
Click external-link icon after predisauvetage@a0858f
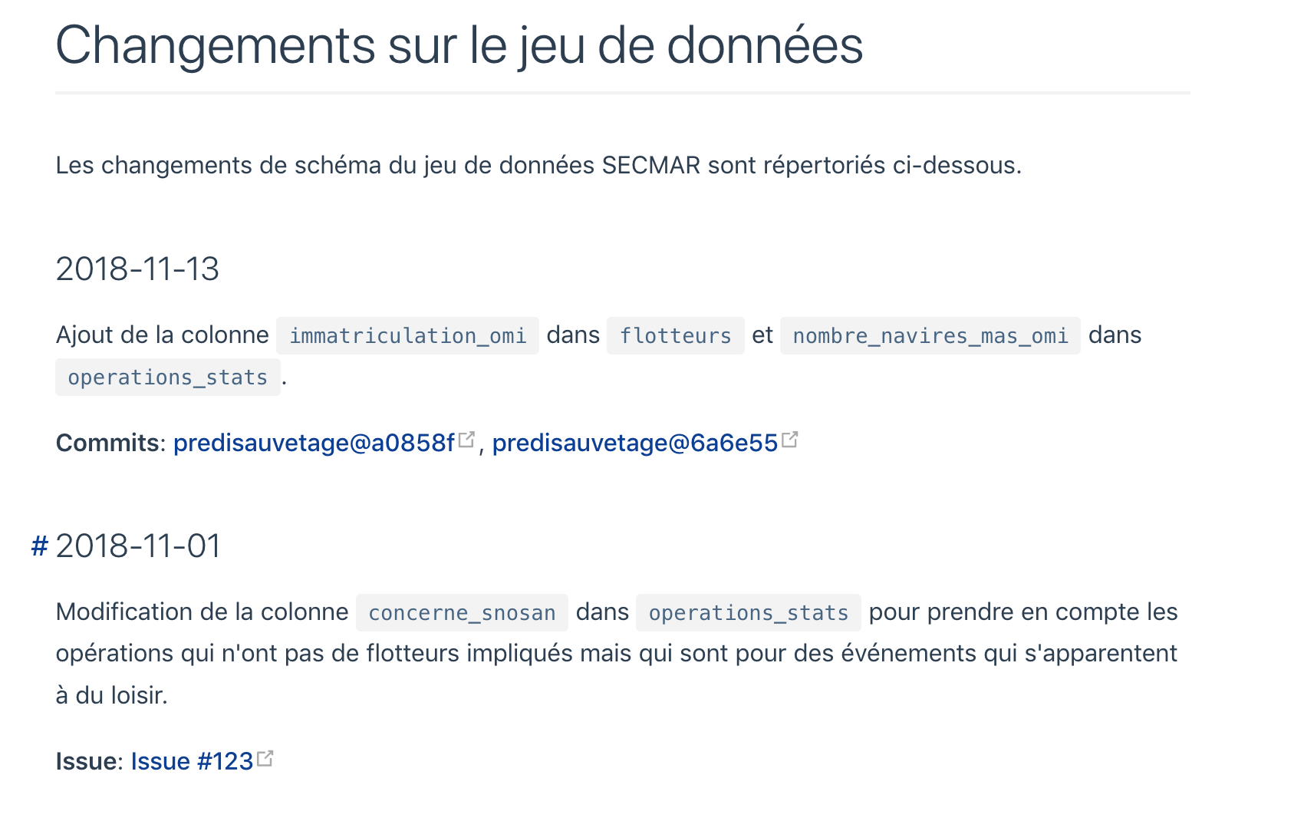point(466,440)
